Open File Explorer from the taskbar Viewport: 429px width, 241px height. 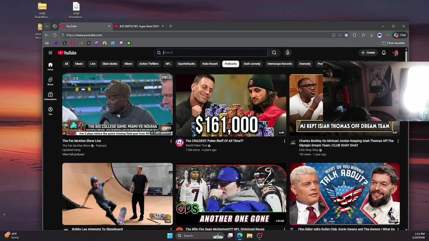coord(249,236)
